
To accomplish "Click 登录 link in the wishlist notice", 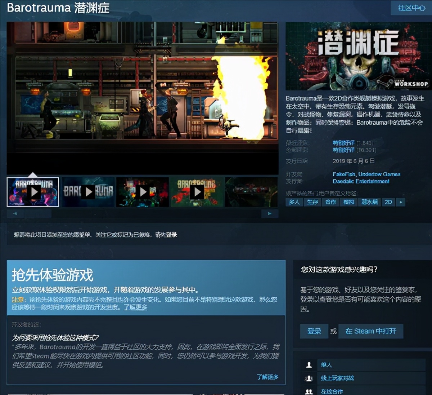I will 172,235.
